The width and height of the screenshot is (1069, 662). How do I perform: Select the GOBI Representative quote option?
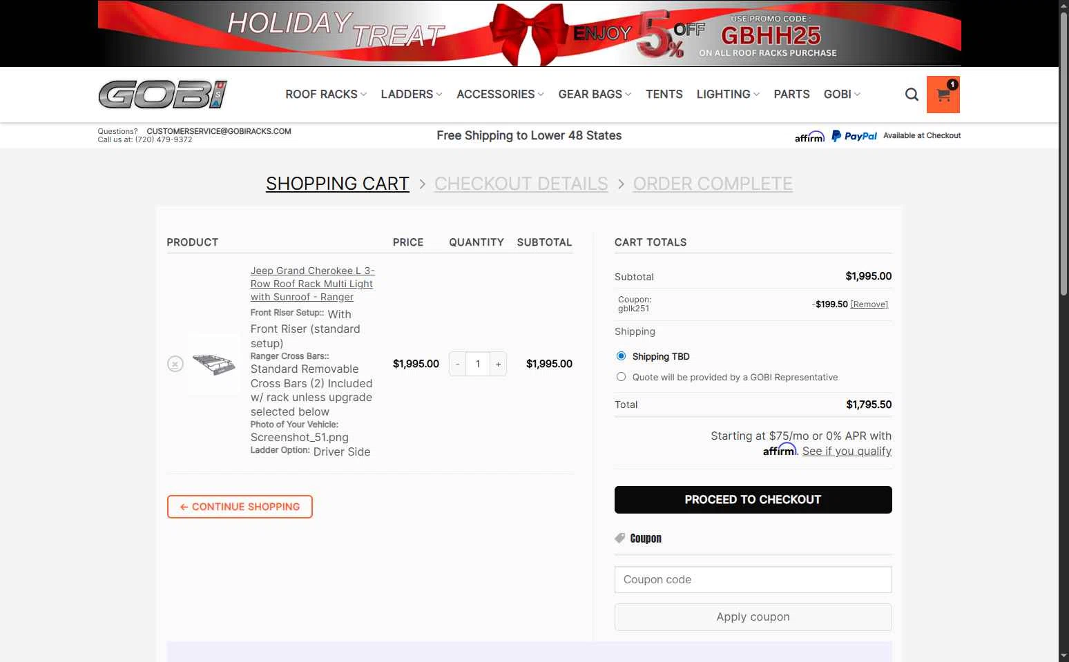coord(621,377)
